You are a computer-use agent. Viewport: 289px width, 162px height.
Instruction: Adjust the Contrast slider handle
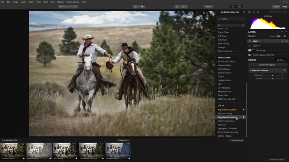[273, 78]
